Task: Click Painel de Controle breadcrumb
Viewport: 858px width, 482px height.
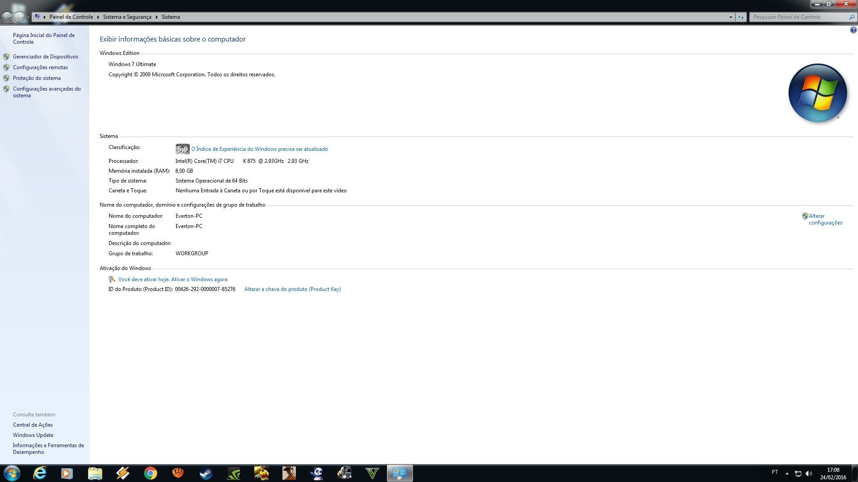Action: (71, 17)
